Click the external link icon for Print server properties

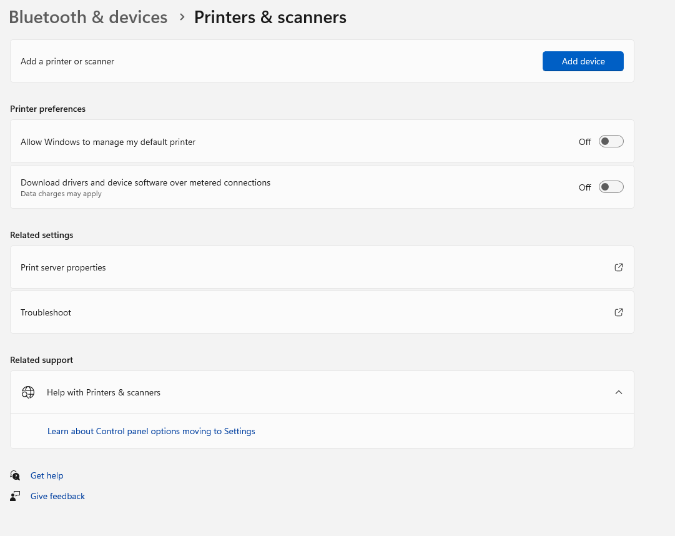tap(619, 267)
